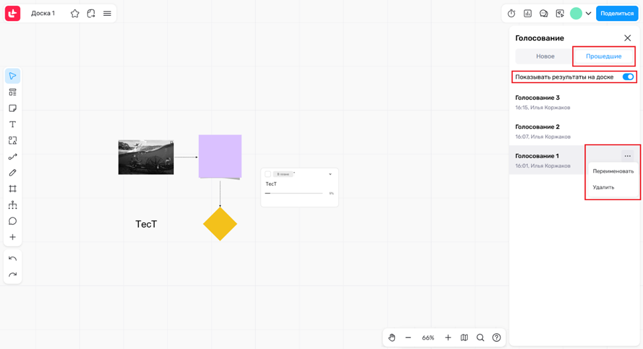Open the minimap icon
This screenshot has width=643, height=349.
pos(464,338)
